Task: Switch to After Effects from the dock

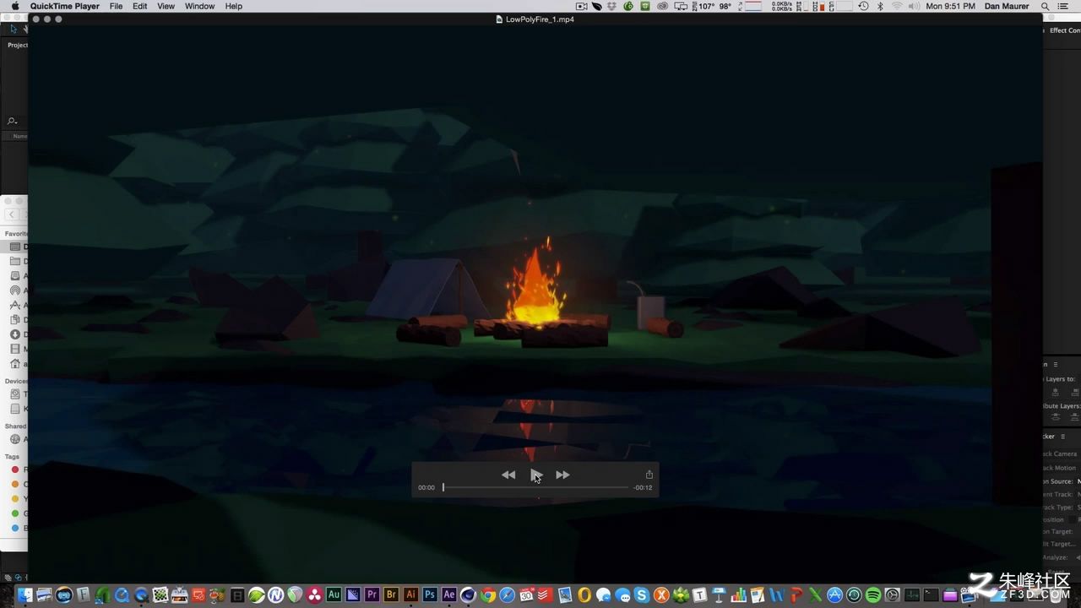Action: tap(448, 594)
